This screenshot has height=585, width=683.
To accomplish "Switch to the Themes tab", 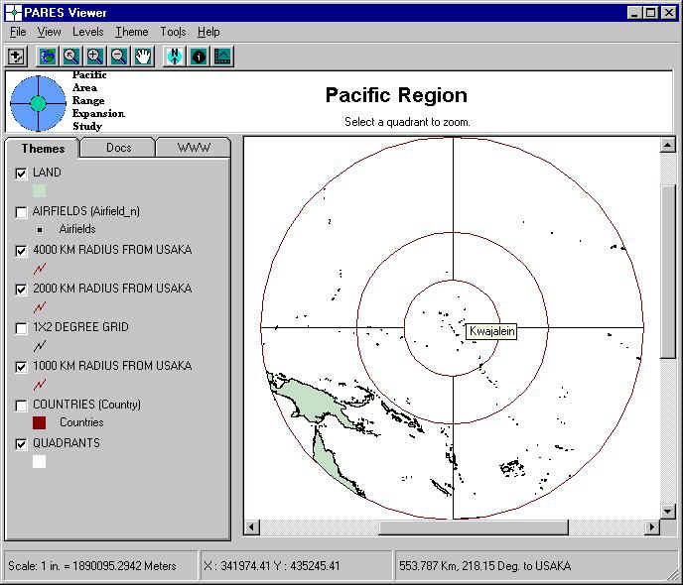I will tap(43, 149).
